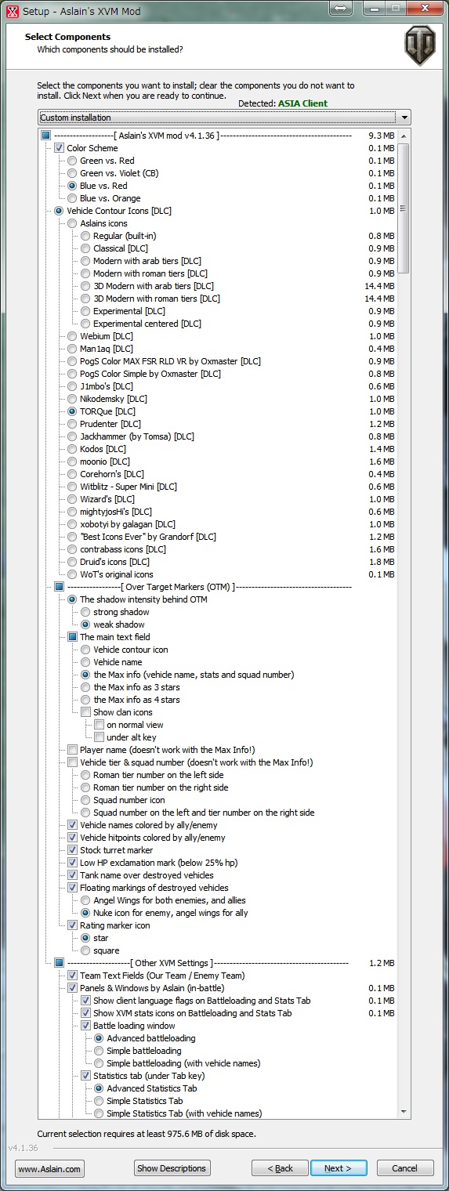
Task: Enable Player name checkbox
Action: [x=73, y=750]
